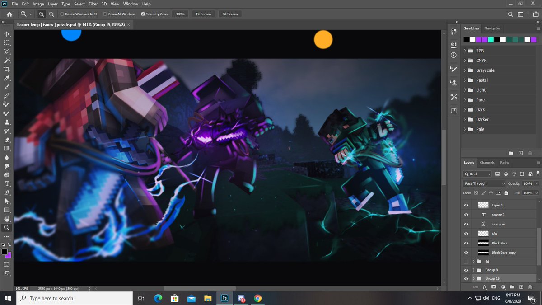
Task: Add a layer mask
Action: click(494, 287)
